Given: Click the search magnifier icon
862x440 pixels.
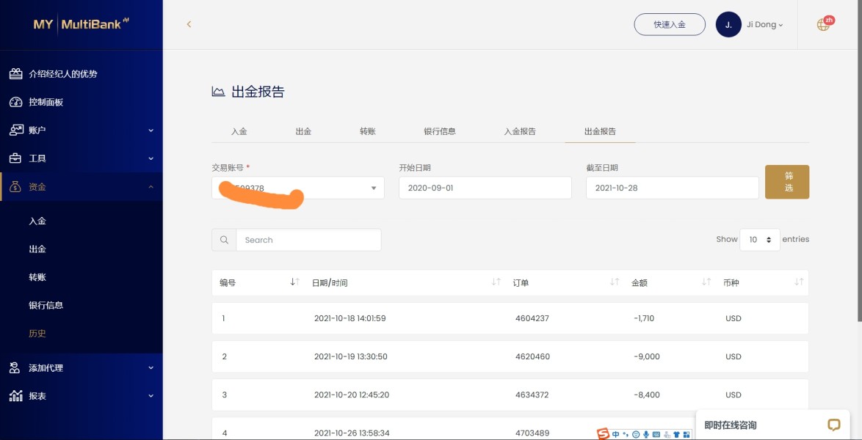Looking at the screenshot, I should coord(224,240).
